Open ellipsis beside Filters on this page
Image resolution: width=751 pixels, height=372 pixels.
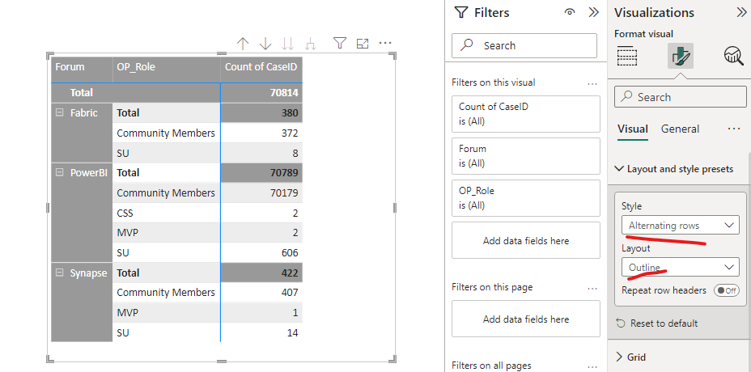(x=592, y=289)
